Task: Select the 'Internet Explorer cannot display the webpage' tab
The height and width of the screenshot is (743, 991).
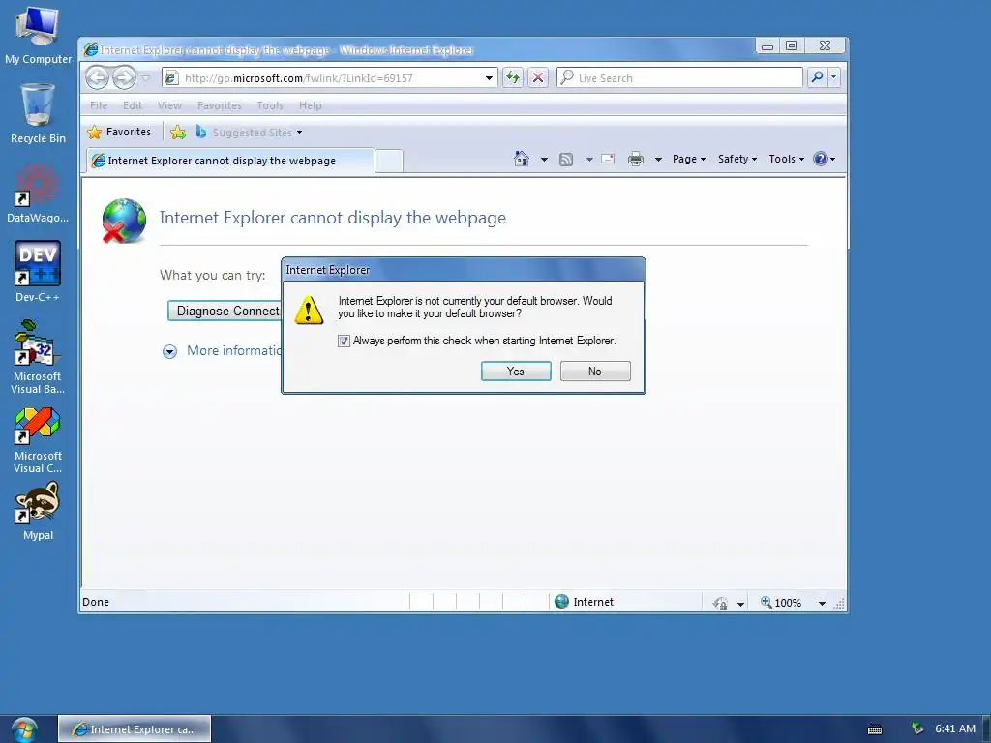Action: tap(229, 161)
